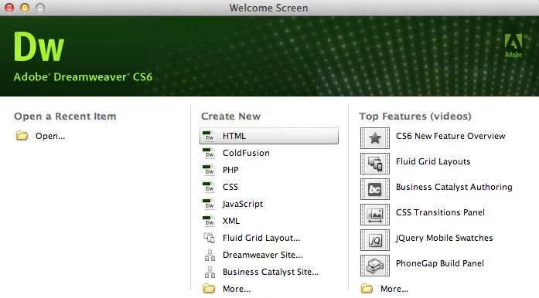Open the Fluid Grid Layout... dialog
Screen dimensions: 539x298
[261, 238]
